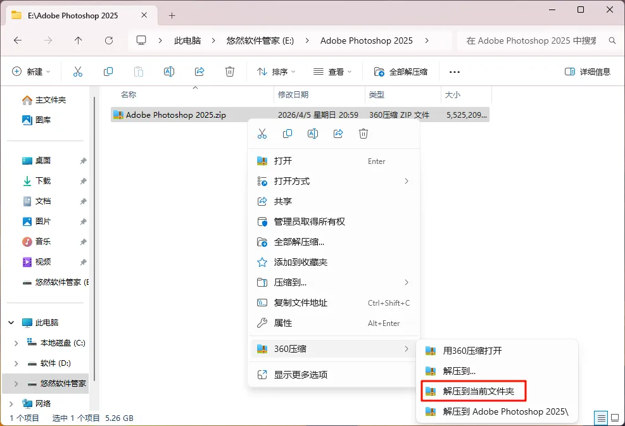The width and height of the screenshot is (625, 426).
Task: Open the See more ellipsis menu
Action: (455, 72)
